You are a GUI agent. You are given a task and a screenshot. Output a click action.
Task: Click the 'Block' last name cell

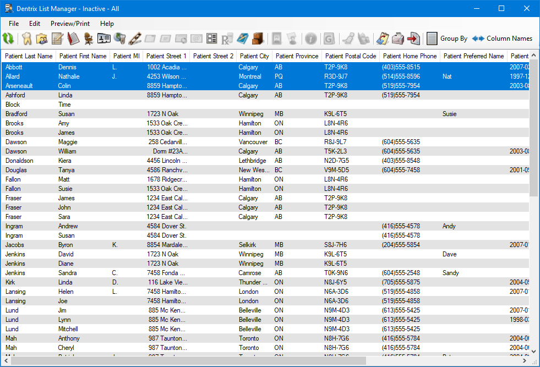[13, 105]
